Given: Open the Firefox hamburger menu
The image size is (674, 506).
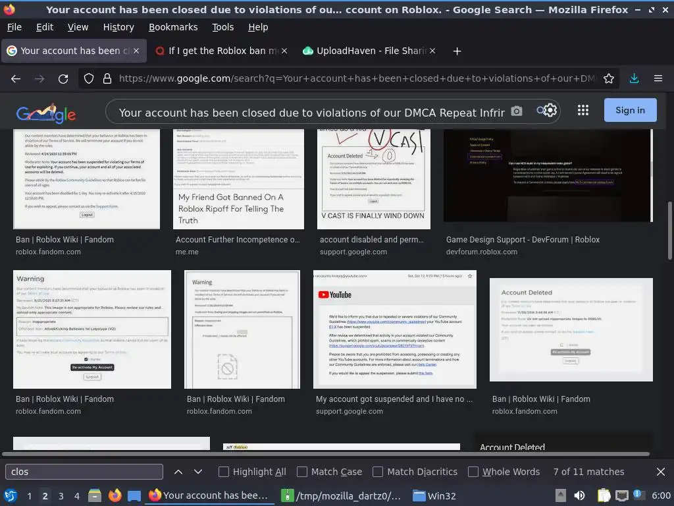Looking at the screenshot, I should coord(658,78).
